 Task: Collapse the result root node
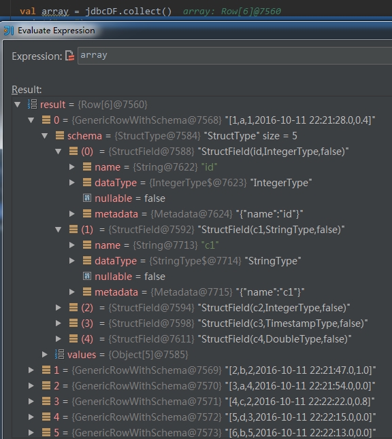tap(18, 105)
